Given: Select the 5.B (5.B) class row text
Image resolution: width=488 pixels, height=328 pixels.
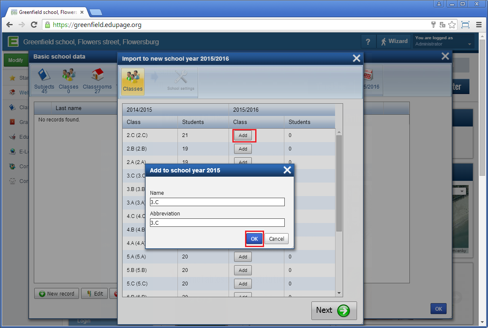Looking at the screenshot, I should (x=136, y=270).
